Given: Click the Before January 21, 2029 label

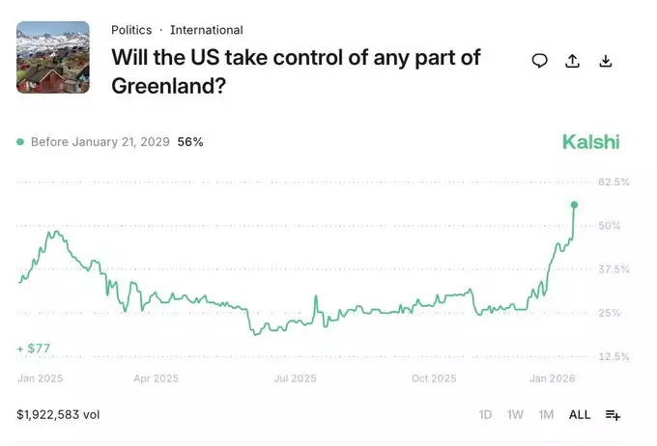Looking at the screenshot, I should (x=100, y=142).
